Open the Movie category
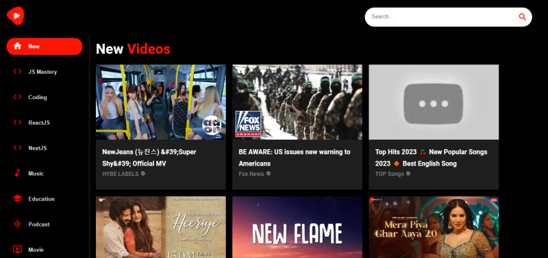 (45, 250)
